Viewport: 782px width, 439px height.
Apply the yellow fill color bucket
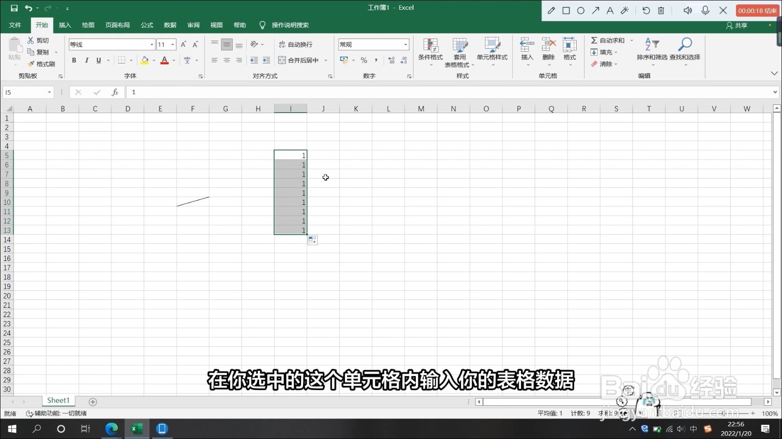(145, 60)
